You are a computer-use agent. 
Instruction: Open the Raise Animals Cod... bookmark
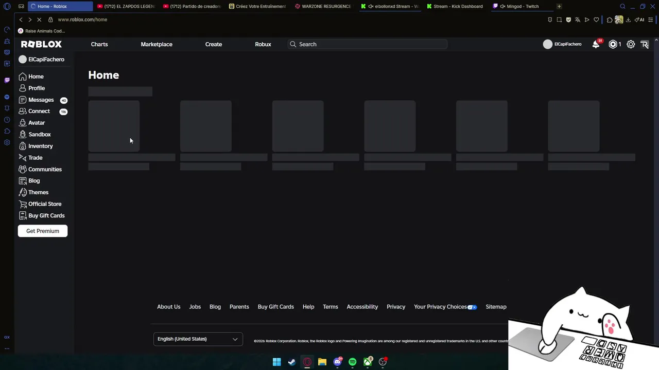[x=41, y=31]
